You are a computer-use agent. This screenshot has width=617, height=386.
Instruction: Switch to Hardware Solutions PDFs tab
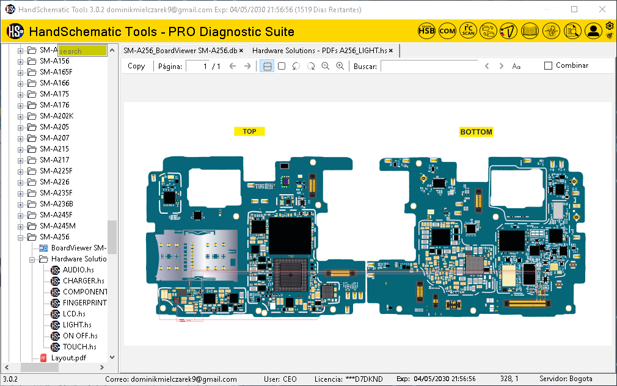(x=319, y=50)
